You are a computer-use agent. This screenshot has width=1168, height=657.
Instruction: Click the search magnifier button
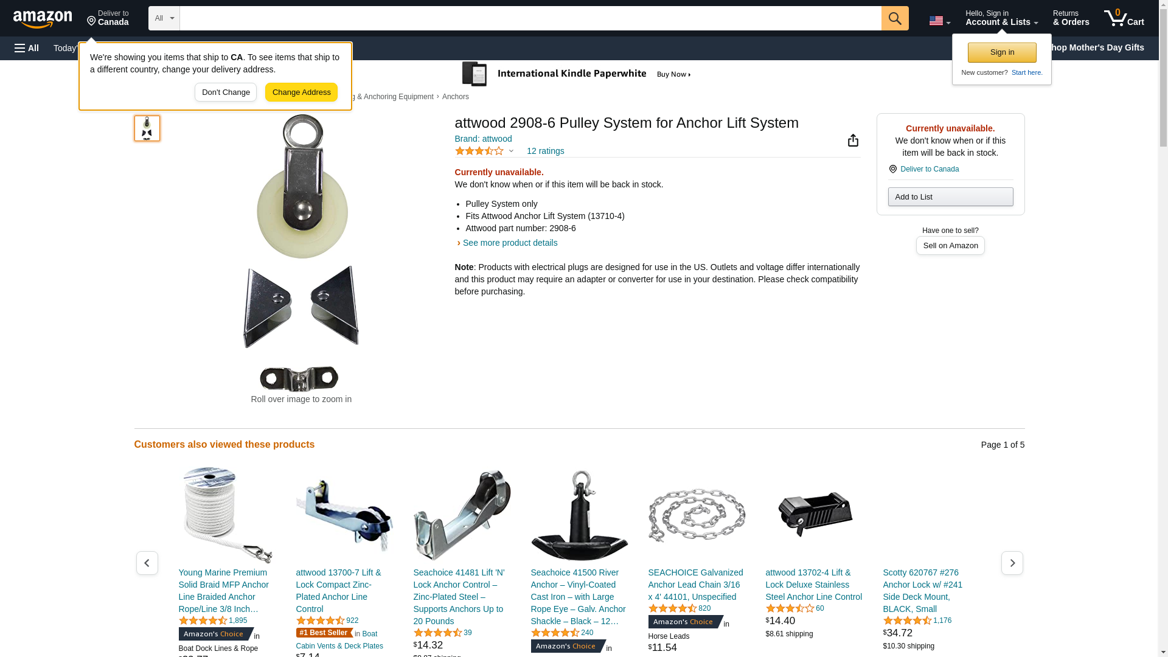pos(895,18)
